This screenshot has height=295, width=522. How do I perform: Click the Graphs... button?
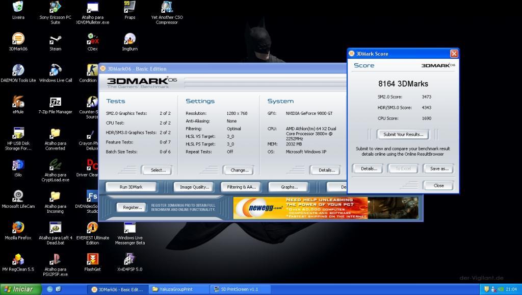(x=289, y=187)
